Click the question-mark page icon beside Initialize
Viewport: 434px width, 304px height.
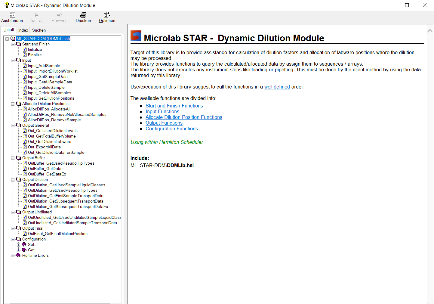pos(25,49)
